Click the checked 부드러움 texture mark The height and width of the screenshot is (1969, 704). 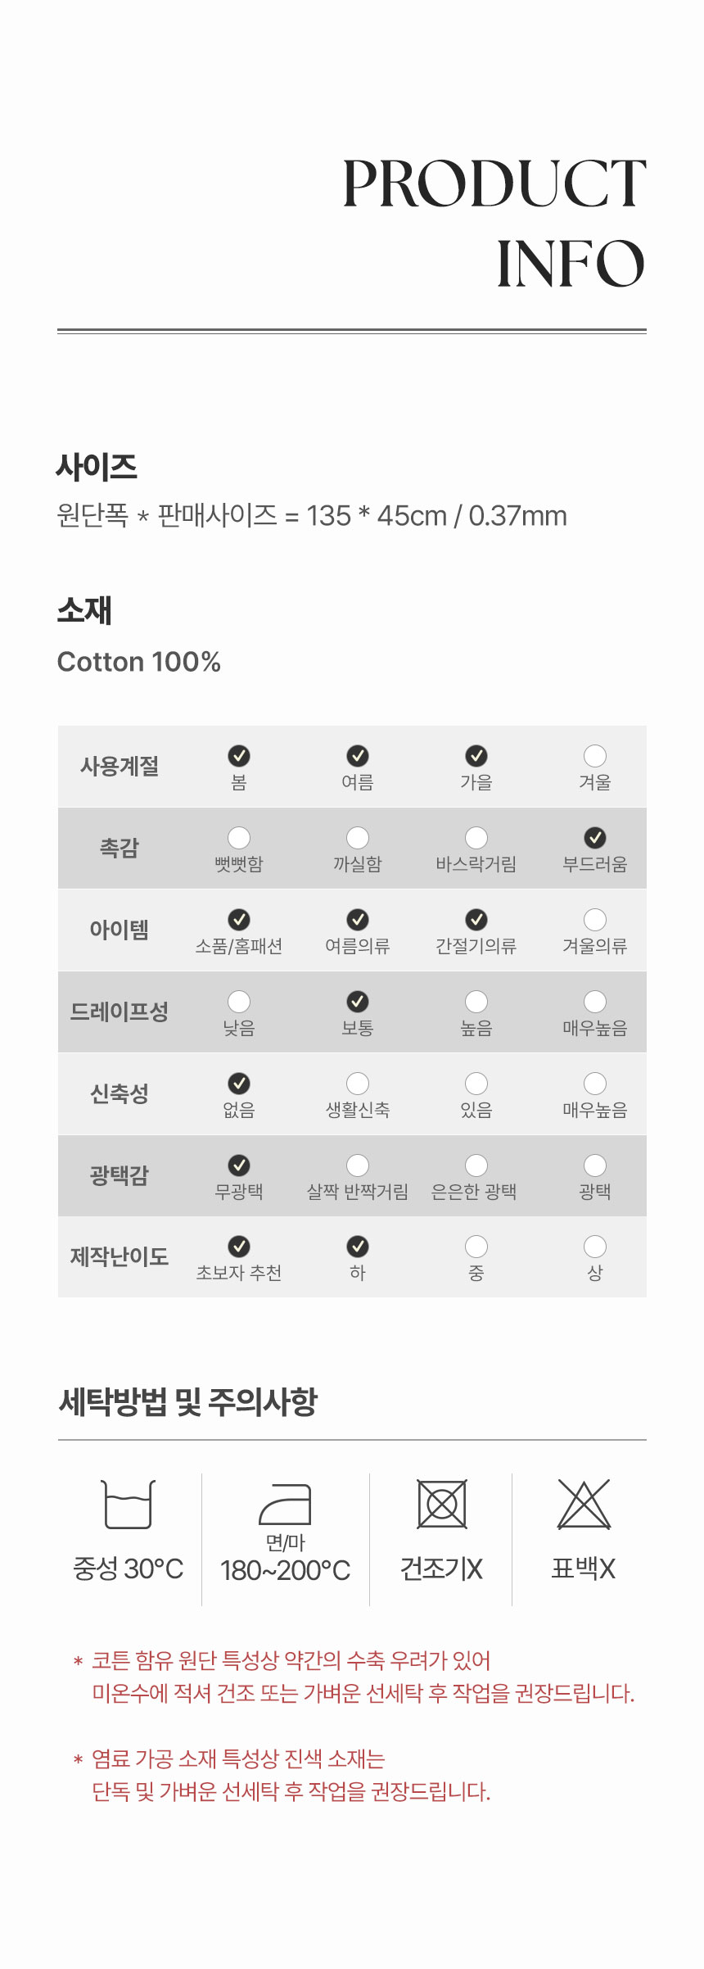click(595, 837)
